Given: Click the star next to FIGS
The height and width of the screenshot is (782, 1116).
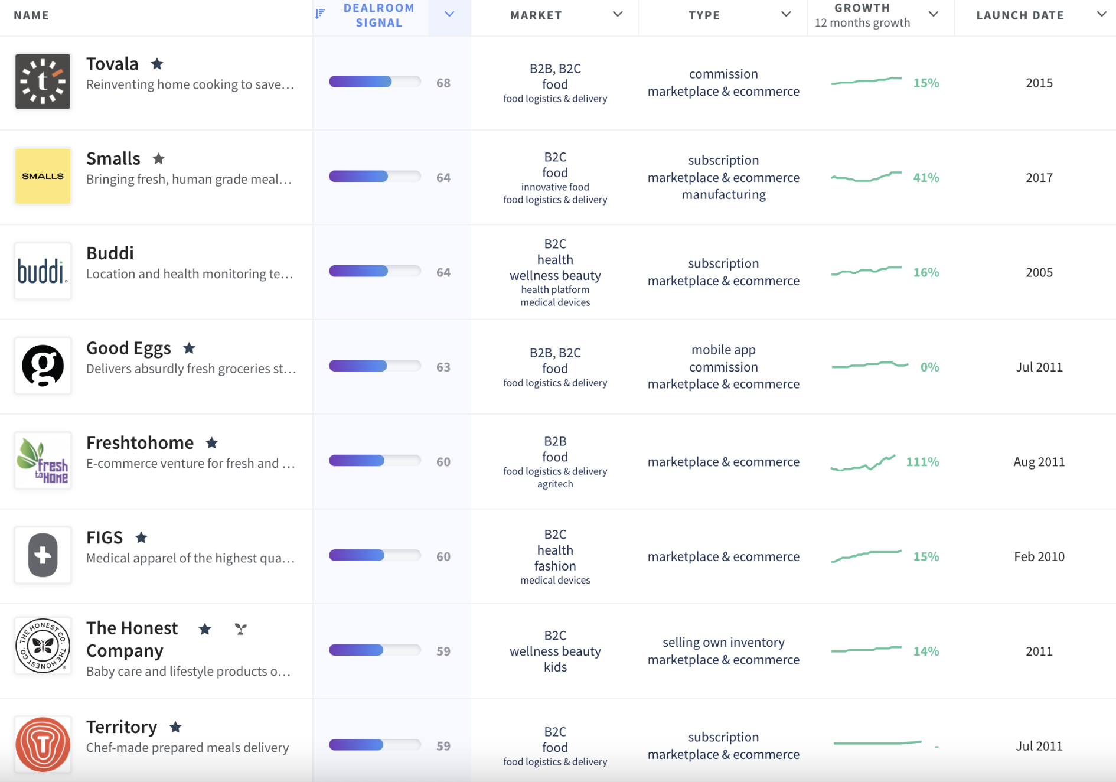Looking at the screenshot, I should [141, 537].
